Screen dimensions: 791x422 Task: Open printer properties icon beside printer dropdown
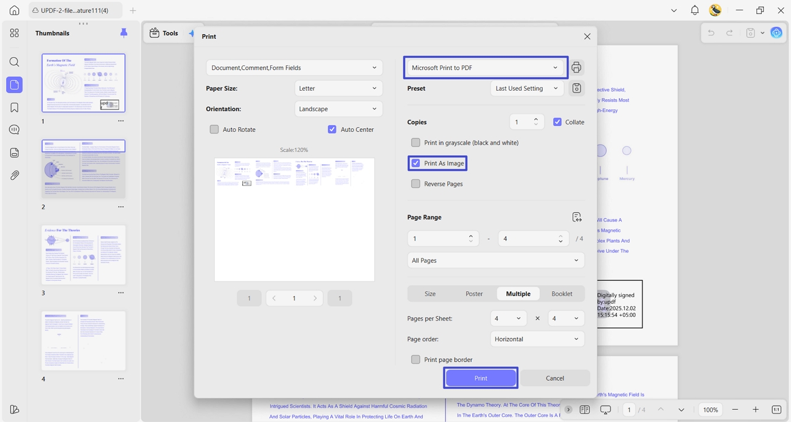point(576,67)
